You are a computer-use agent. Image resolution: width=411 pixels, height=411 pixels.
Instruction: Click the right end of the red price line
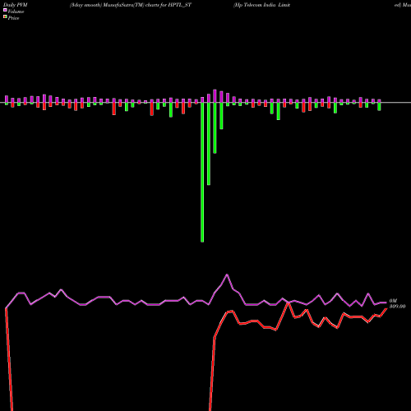386,308
